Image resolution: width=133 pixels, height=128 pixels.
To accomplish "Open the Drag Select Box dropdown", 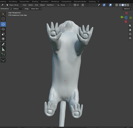I will (x=36, y=9).
